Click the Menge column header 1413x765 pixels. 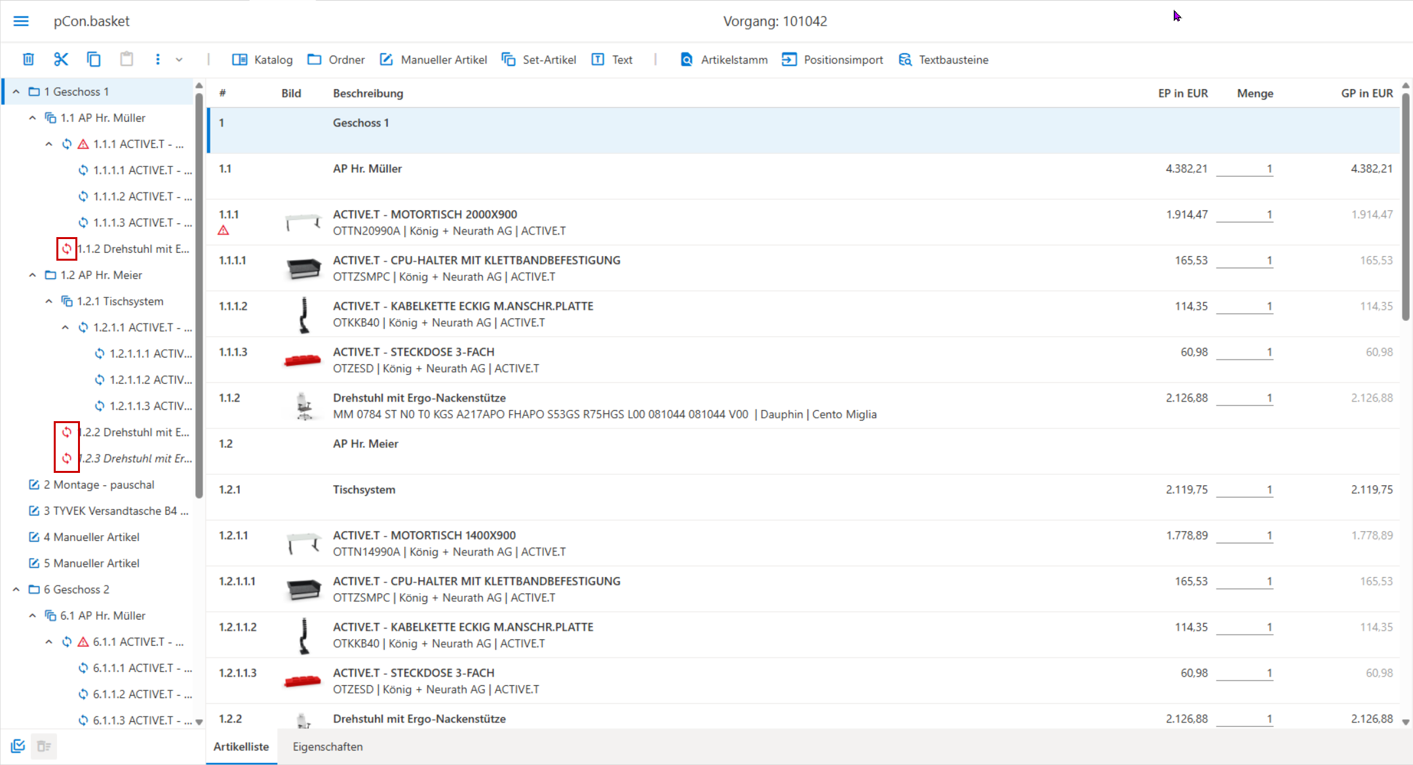point(1255,93)
